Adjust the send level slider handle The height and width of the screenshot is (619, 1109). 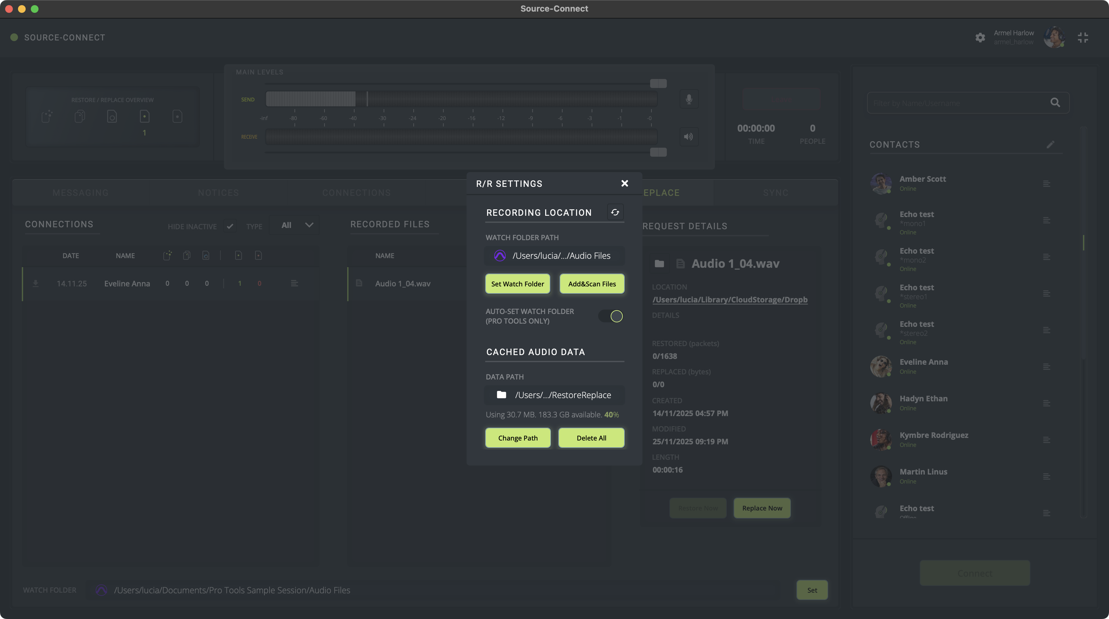(x=658, y=83)
